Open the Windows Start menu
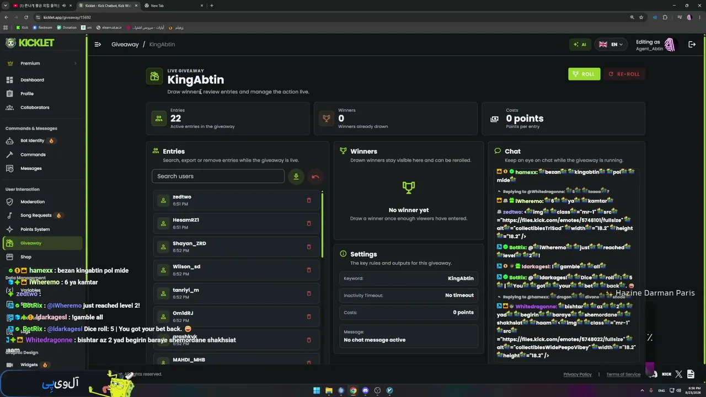The width and height of the screenshot is (706, 397). 317,390
